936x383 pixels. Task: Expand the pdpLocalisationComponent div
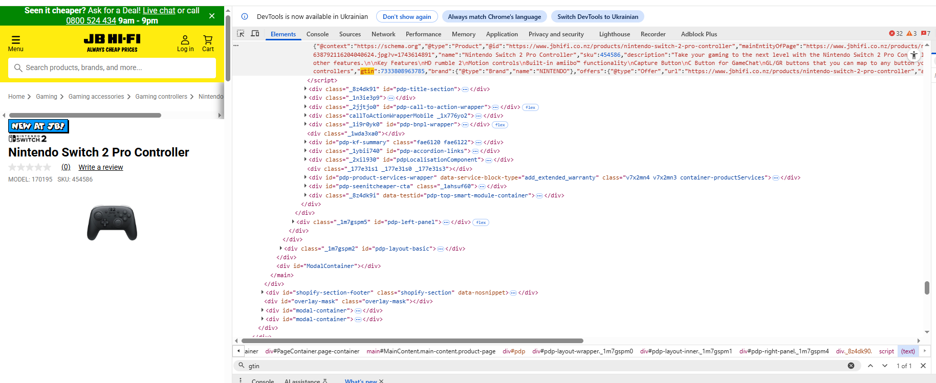click(306, 160)
